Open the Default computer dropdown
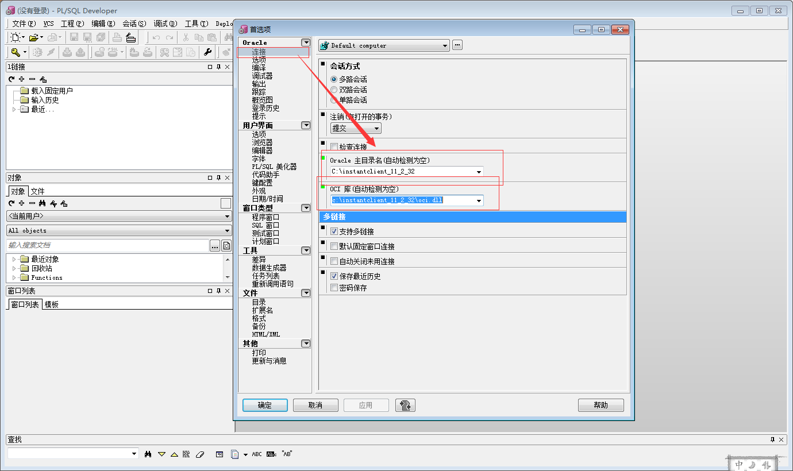 point(384,45)
